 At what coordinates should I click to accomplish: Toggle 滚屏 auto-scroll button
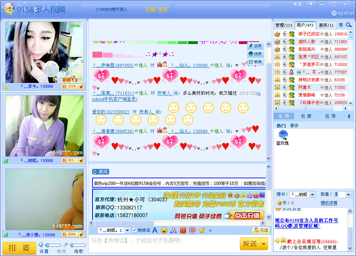coord(255,46)
